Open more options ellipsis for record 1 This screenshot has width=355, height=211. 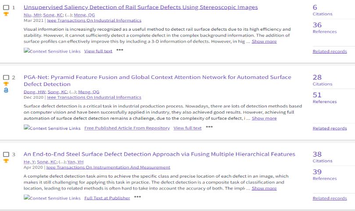click(120, 50)
